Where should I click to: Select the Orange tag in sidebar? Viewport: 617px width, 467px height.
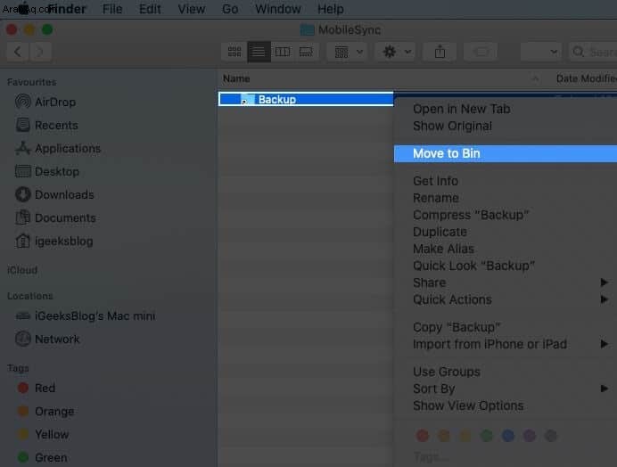[x=45, y=411]
